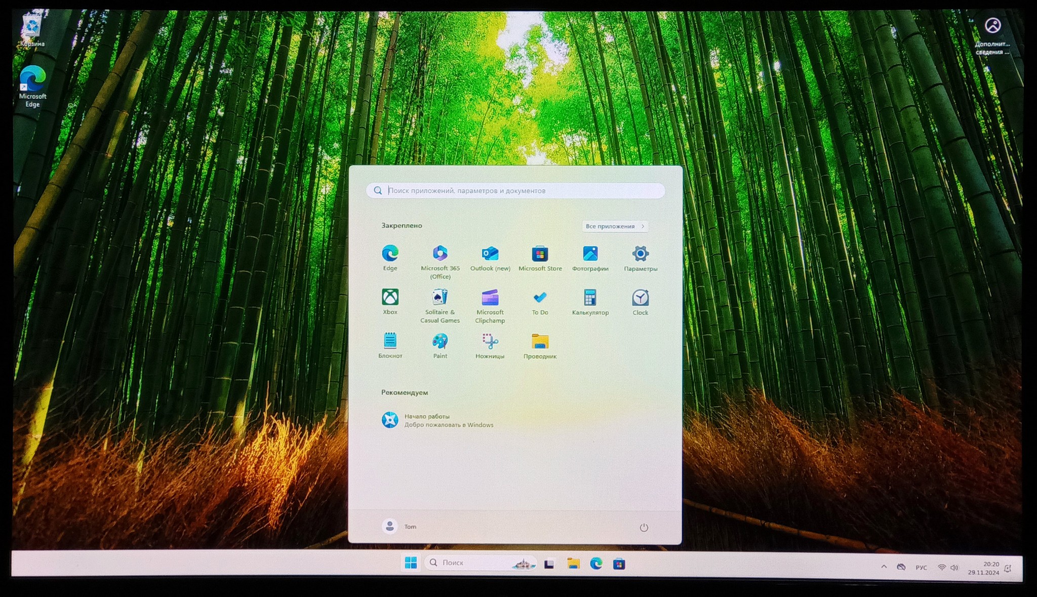Show hidden system tray icons chevron

[884, 567]
